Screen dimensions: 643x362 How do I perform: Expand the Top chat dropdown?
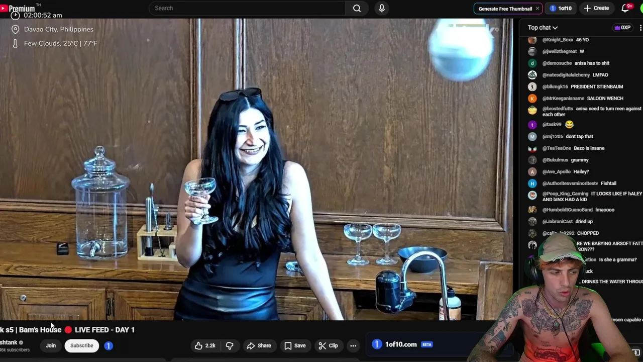pyautogui.click(x=543, y=28)
